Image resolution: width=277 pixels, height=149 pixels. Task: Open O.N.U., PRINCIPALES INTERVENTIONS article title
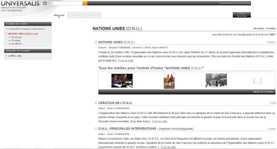pos(146,129)
